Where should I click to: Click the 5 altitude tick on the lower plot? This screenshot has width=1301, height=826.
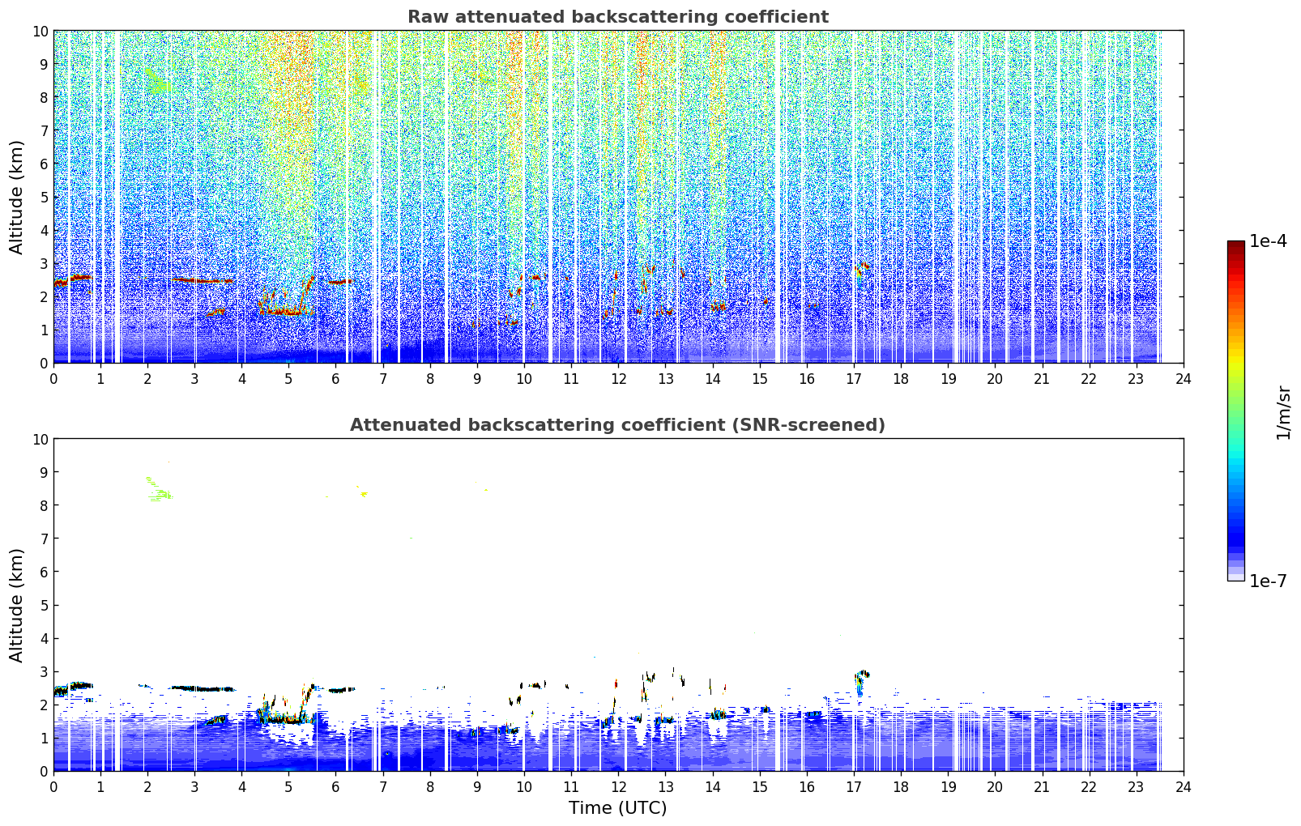pos(45,605)
